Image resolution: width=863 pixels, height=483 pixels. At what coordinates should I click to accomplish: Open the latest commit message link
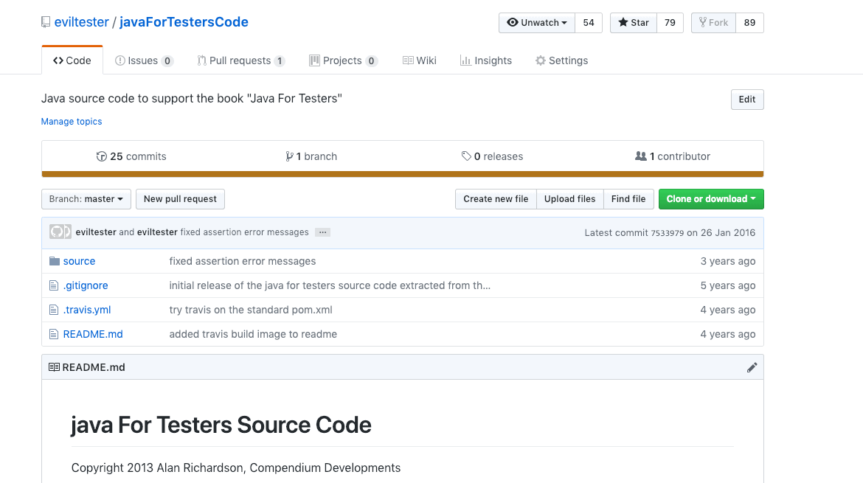[244, 232]
